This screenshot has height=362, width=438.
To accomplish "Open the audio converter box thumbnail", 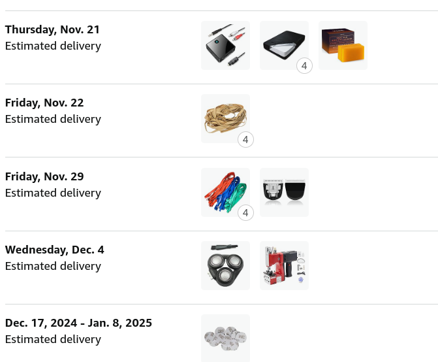I will (x=225, y=45).
